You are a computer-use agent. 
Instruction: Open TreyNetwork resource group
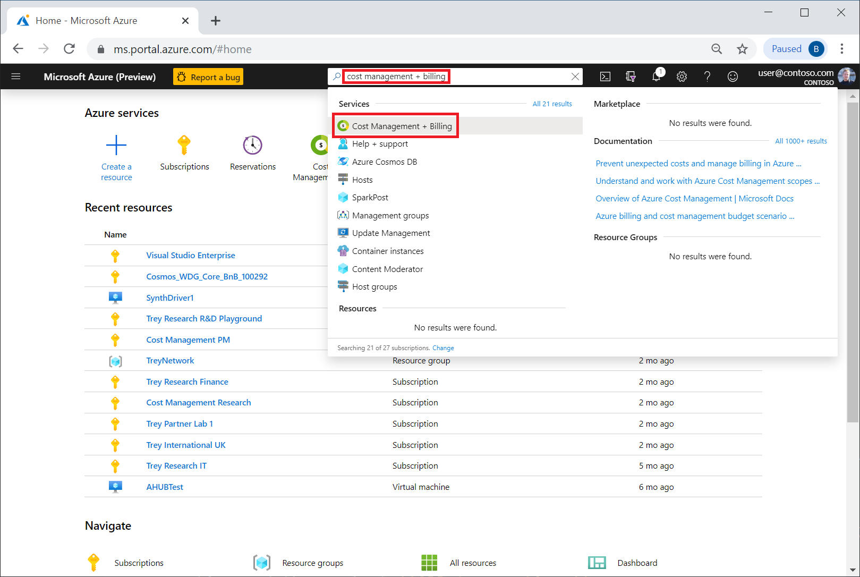tap(170, 361)
